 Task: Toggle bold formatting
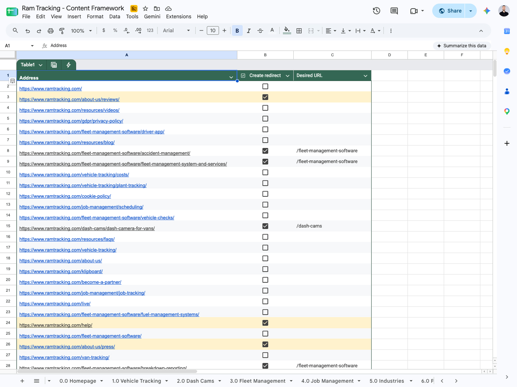[x=237, y=31]
